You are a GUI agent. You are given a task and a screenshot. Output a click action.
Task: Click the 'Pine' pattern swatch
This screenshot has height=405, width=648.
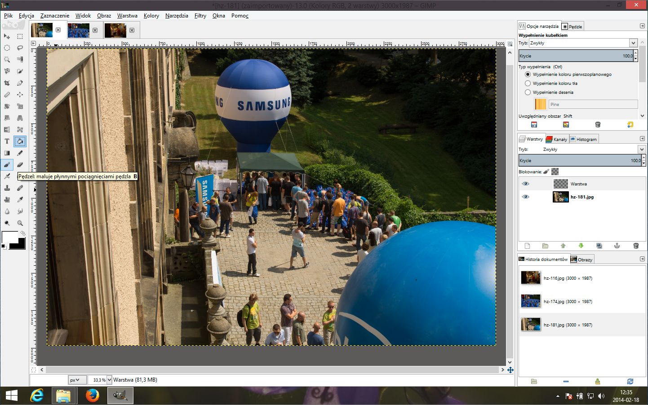click(x=540, y=105)
